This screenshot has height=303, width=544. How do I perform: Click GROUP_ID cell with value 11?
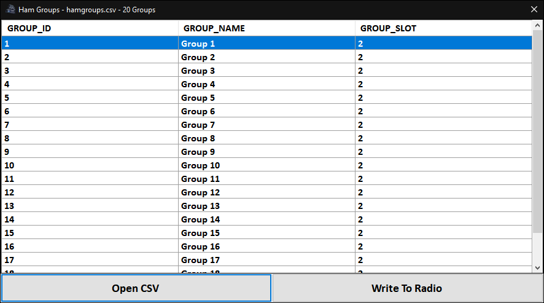pos(90,179)
